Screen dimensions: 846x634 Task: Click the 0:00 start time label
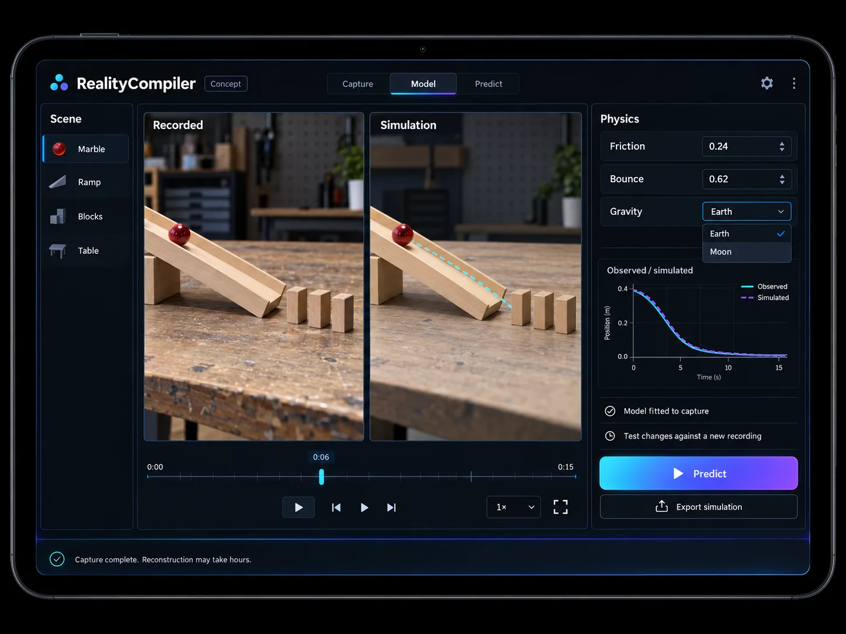(x=155, y=467)
